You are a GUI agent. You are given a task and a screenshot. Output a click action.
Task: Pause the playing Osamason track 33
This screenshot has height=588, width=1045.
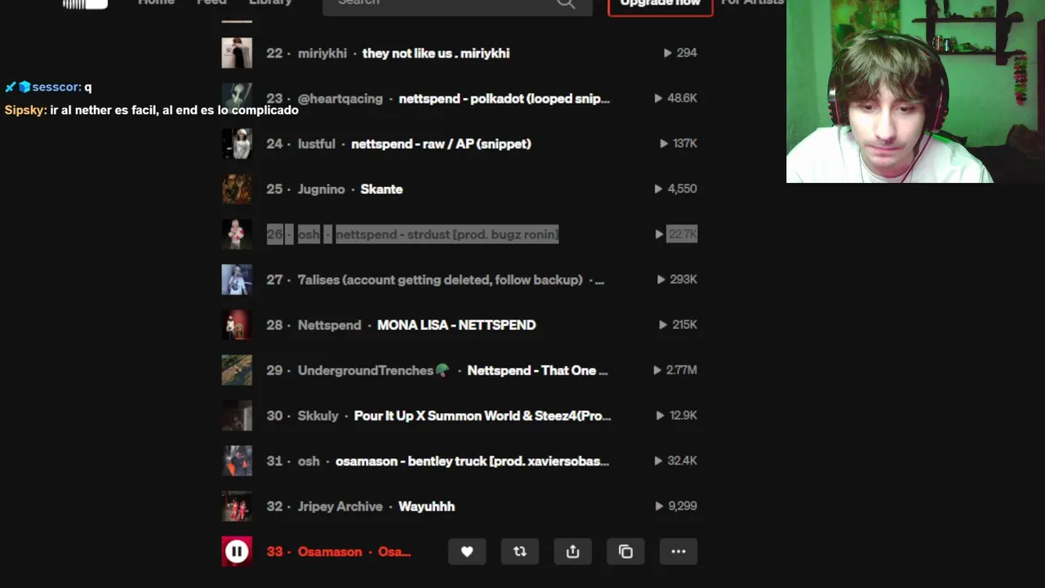[x=237, y=551]
